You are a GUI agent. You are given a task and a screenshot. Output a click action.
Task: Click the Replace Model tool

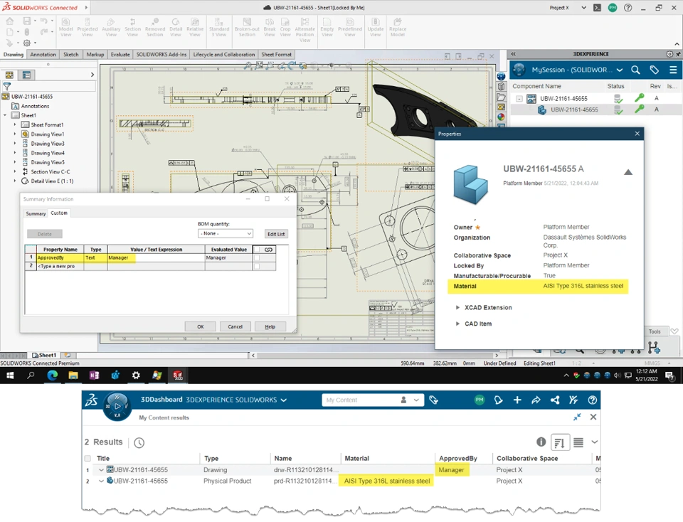398,27
